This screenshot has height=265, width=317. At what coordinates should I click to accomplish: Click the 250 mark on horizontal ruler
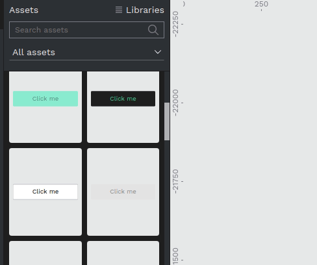pos(261,4)
